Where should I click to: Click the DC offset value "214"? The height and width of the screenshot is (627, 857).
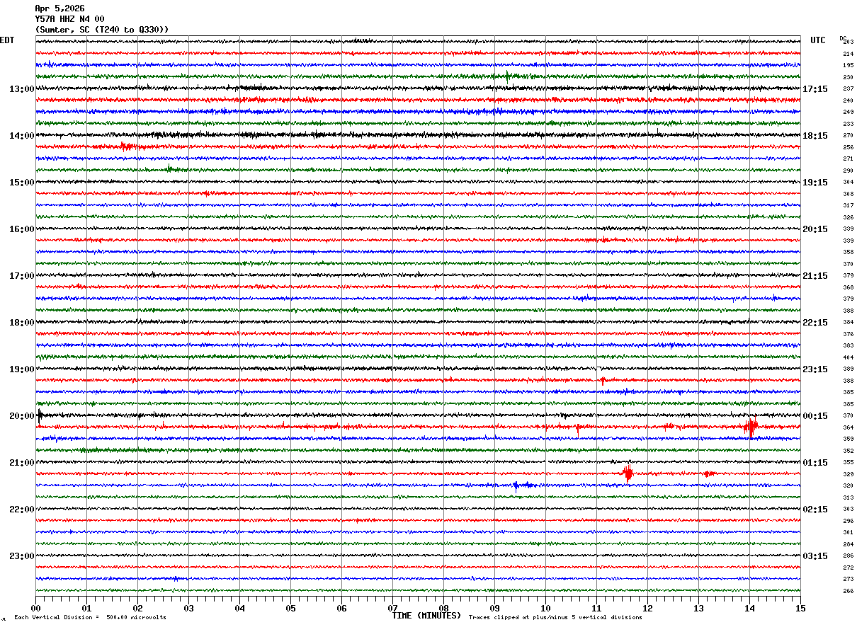848,54
